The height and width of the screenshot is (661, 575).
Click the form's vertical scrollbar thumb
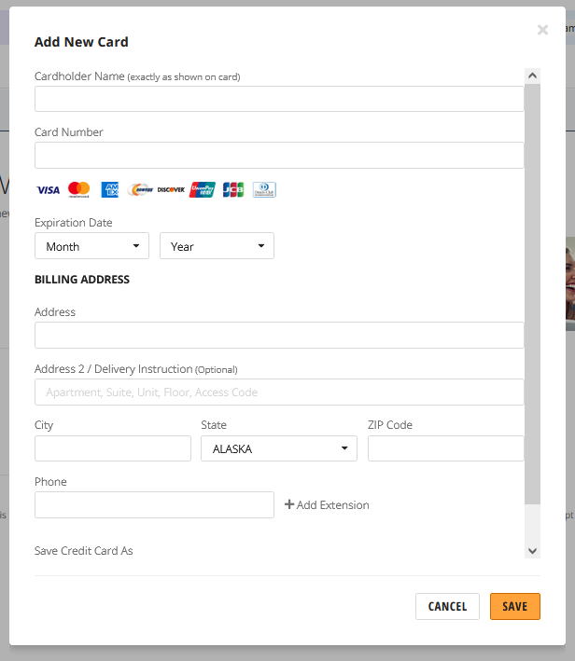tap(532, 294)
